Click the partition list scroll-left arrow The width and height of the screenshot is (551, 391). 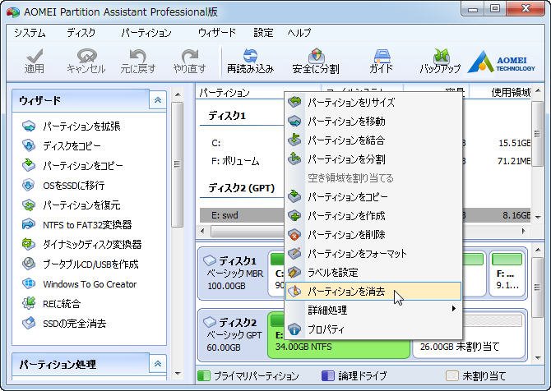[x=202, y=231]
